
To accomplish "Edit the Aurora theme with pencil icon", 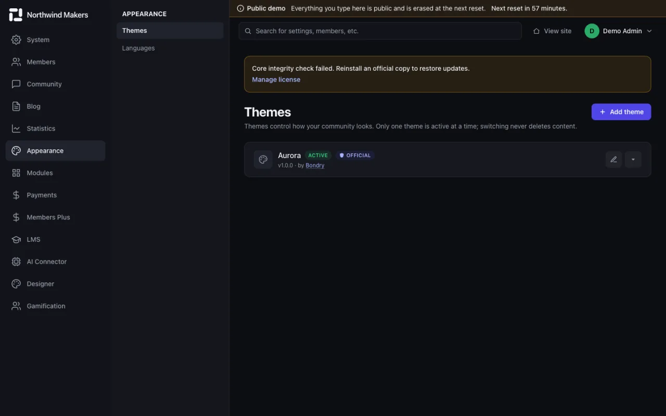I will (x=614, y=160).
